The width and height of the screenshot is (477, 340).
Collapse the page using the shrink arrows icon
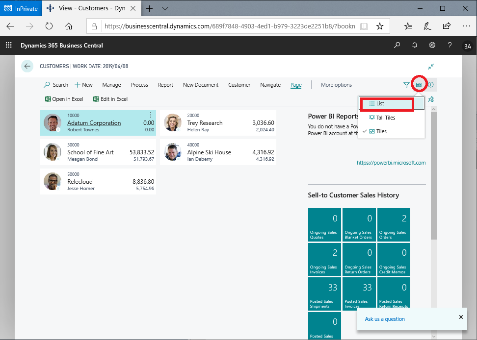point(431,66)
